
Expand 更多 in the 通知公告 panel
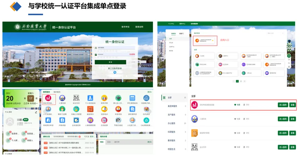tap(92, 137)
